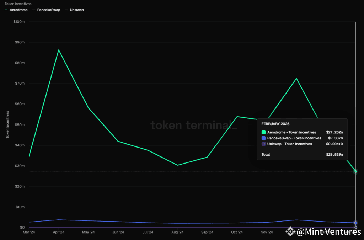This screenshot has height=240, width=364.
Task: Click the '$100m' y-axis label
Action: 19,22
